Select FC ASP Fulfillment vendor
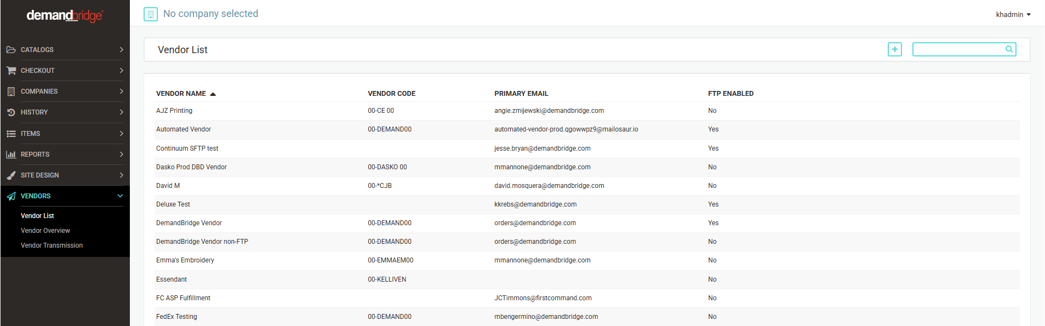1045x326 pixels. (587, 298)
